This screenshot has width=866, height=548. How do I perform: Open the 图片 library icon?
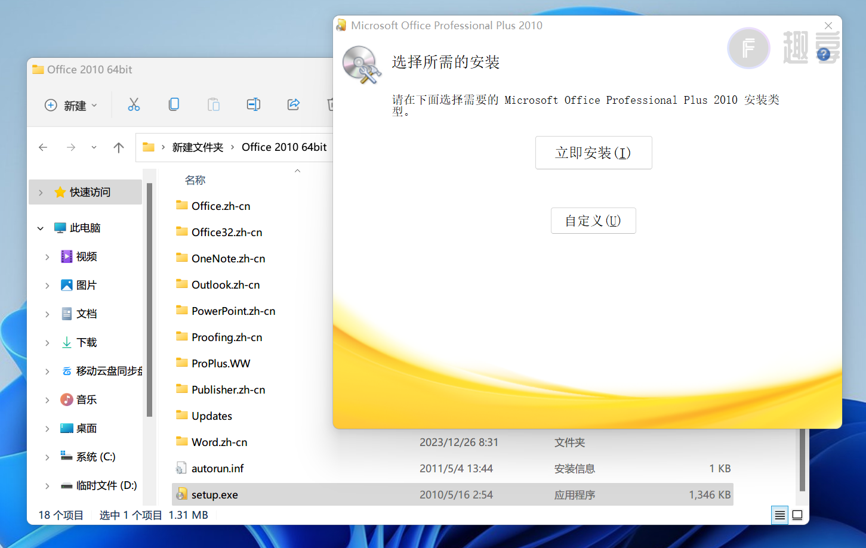[x=67, y=285]
